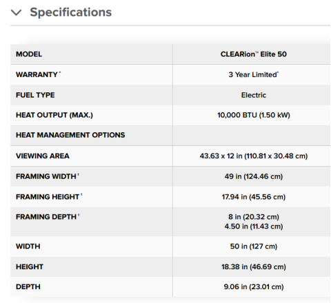Click the CLEARion Elite 50 model name
This screenshot has height=303, width=331.
pos(254,54)
